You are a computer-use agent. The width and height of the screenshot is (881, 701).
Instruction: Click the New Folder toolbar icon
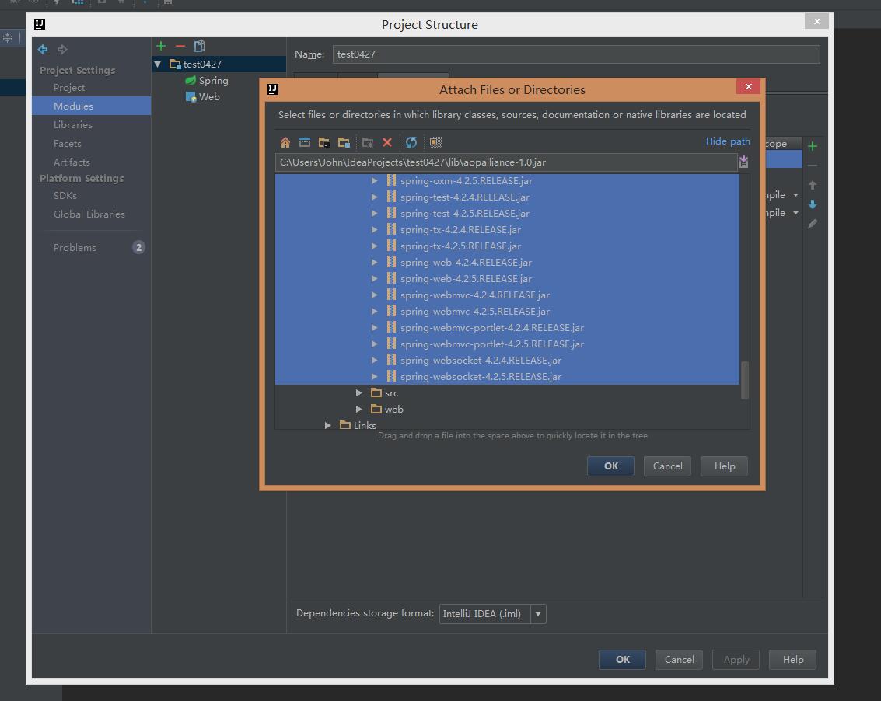click(x=368, y=142)
